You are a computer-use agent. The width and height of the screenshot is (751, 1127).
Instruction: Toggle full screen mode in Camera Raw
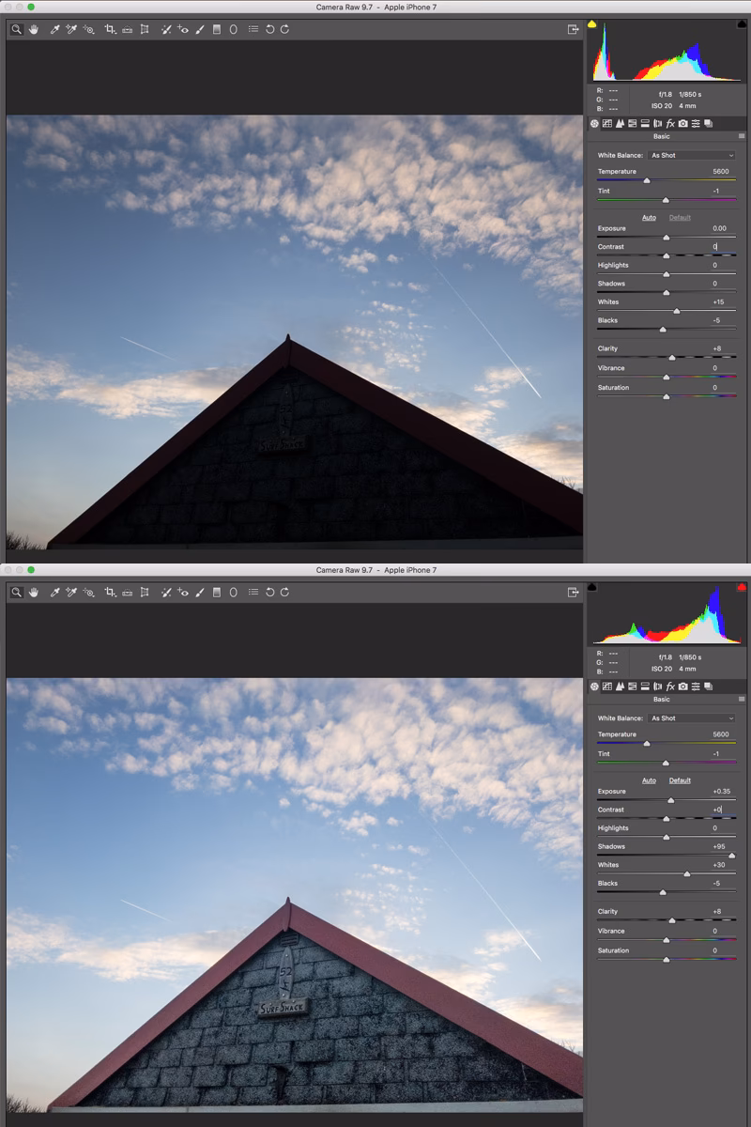click(x=573, y=29)
